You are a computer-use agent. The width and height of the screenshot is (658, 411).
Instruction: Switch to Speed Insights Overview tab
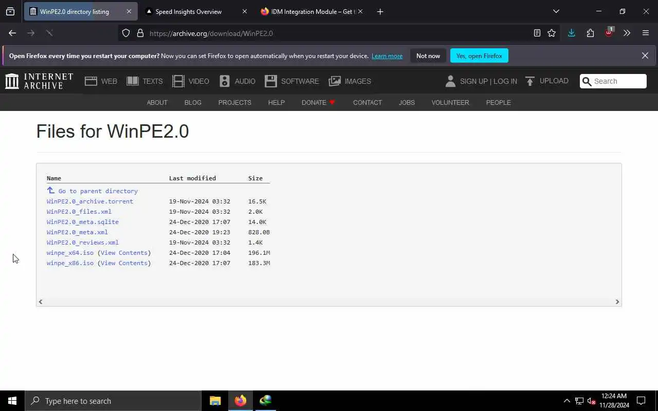188,11
